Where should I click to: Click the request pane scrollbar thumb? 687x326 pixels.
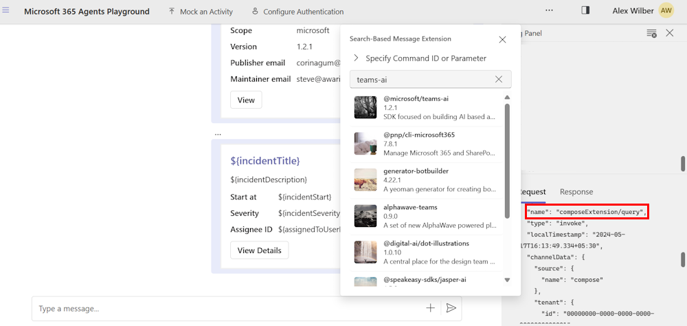point(682,259)
